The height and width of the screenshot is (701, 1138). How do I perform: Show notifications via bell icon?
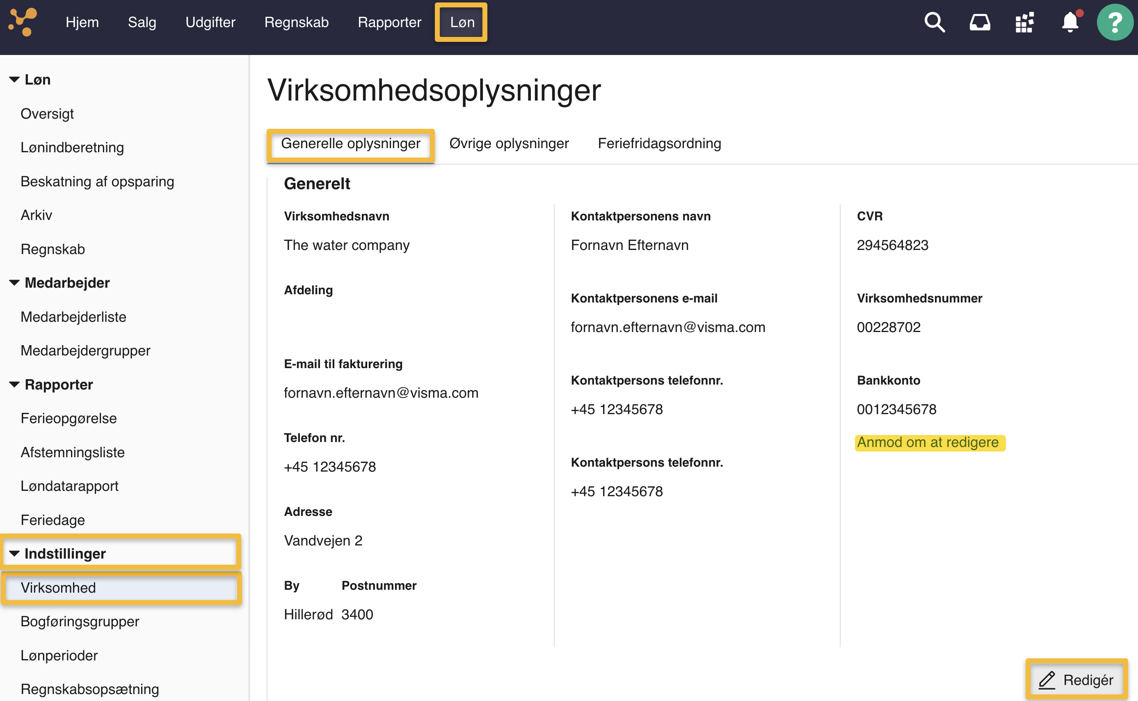coord(1070,22)
